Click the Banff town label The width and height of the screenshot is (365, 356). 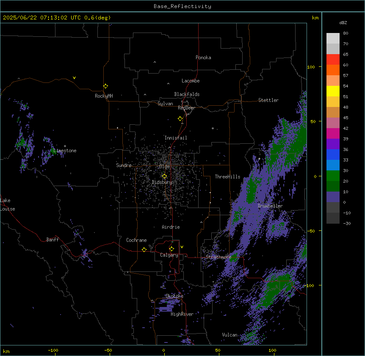tap(53, 240)
